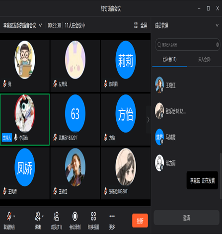Image resolution: width=222 pixels, height=234 pixels.
Task: Click 马慧霞's blue avatar in the member list
Action: coord(159,137)
